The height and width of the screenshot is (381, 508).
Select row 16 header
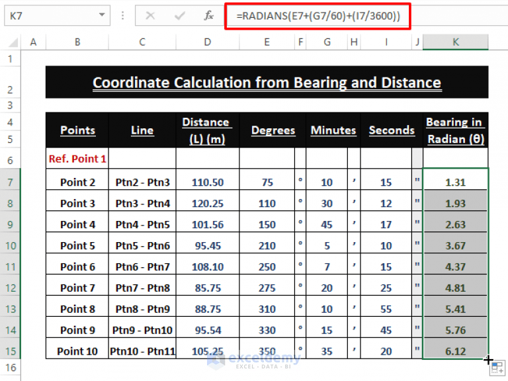coord(11,367)
